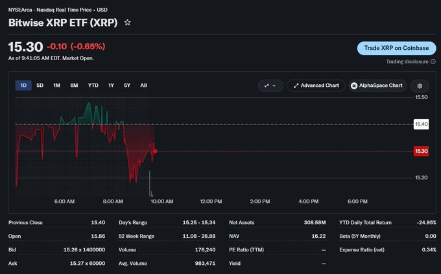This screenshot has width=441, height=274.
Task: Click the NAV value 16.22
Action: click(318, 236)
